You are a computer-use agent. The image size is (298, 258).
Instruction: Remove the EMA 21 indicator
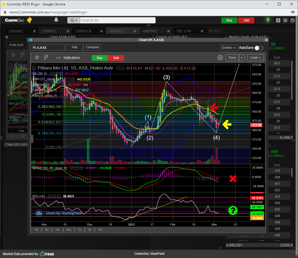click(73, 79)
